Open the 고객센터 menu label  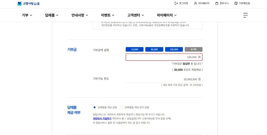tap(133, 15)
